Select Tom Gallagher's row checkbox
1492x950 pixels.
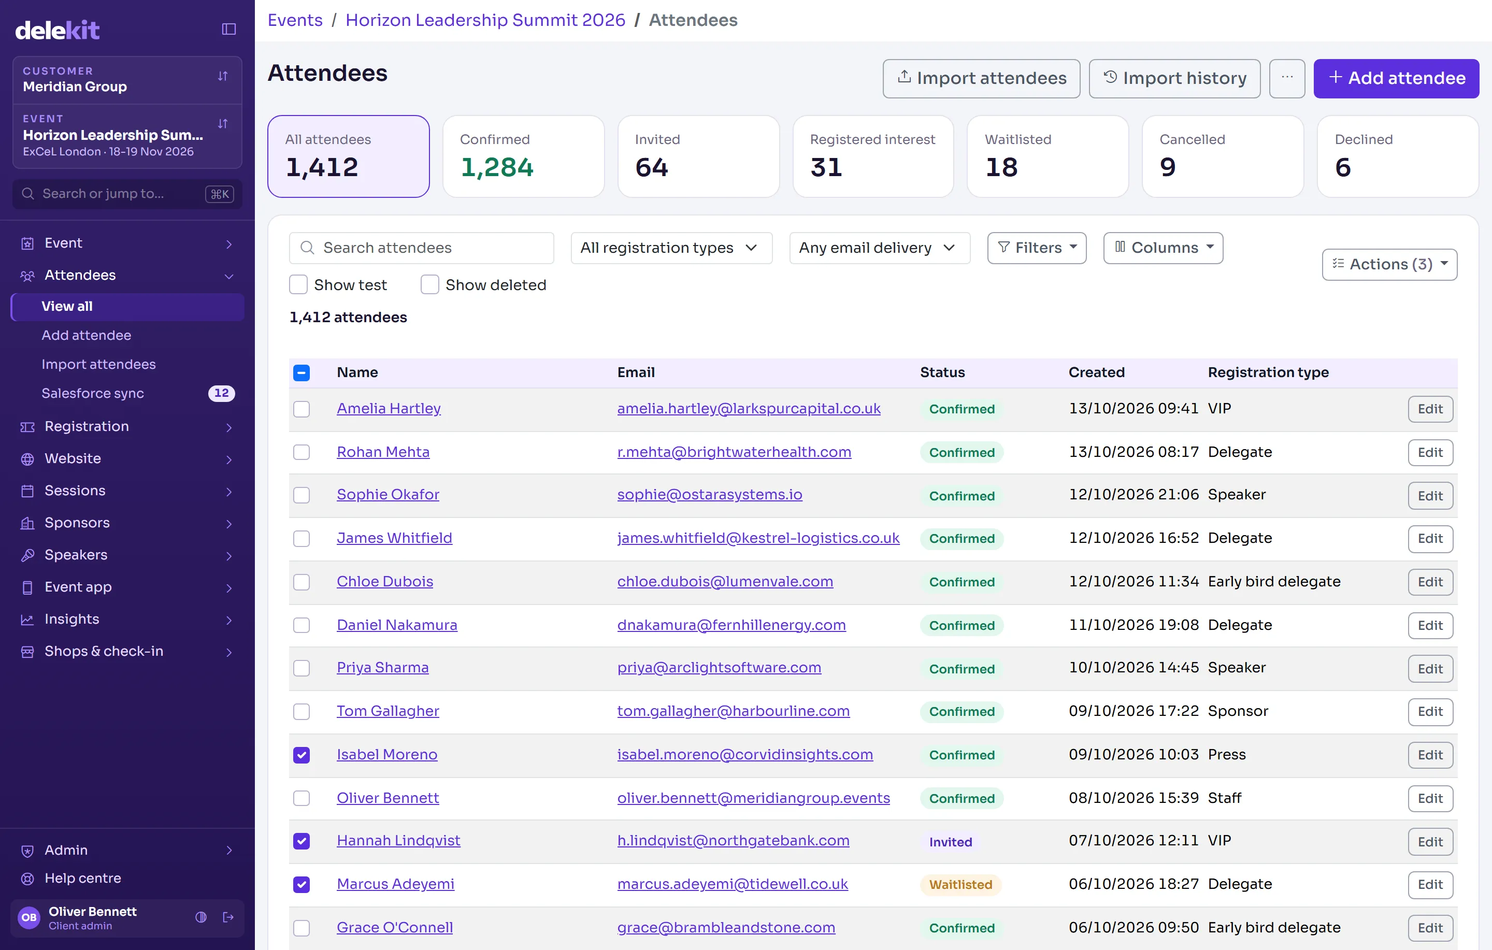coord(302,711)
